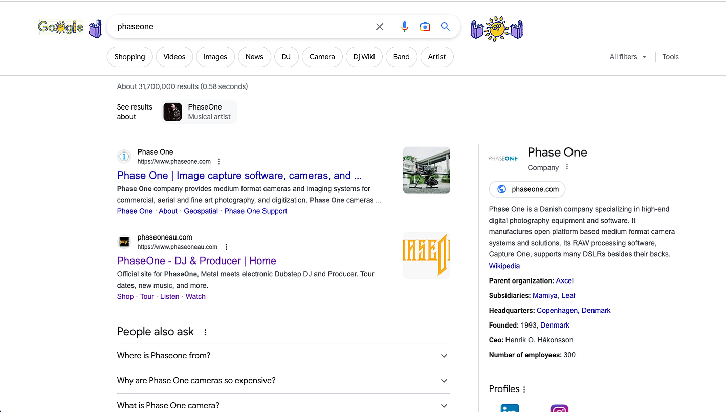
Task: Open PhaseOne Musical artist card
Action: pyautogui.click(x=199, y=112)
